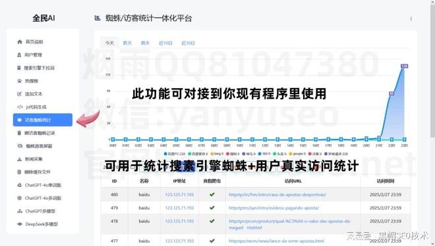Open IP 123.125.71.193 link in row 477

click(179, 241)
